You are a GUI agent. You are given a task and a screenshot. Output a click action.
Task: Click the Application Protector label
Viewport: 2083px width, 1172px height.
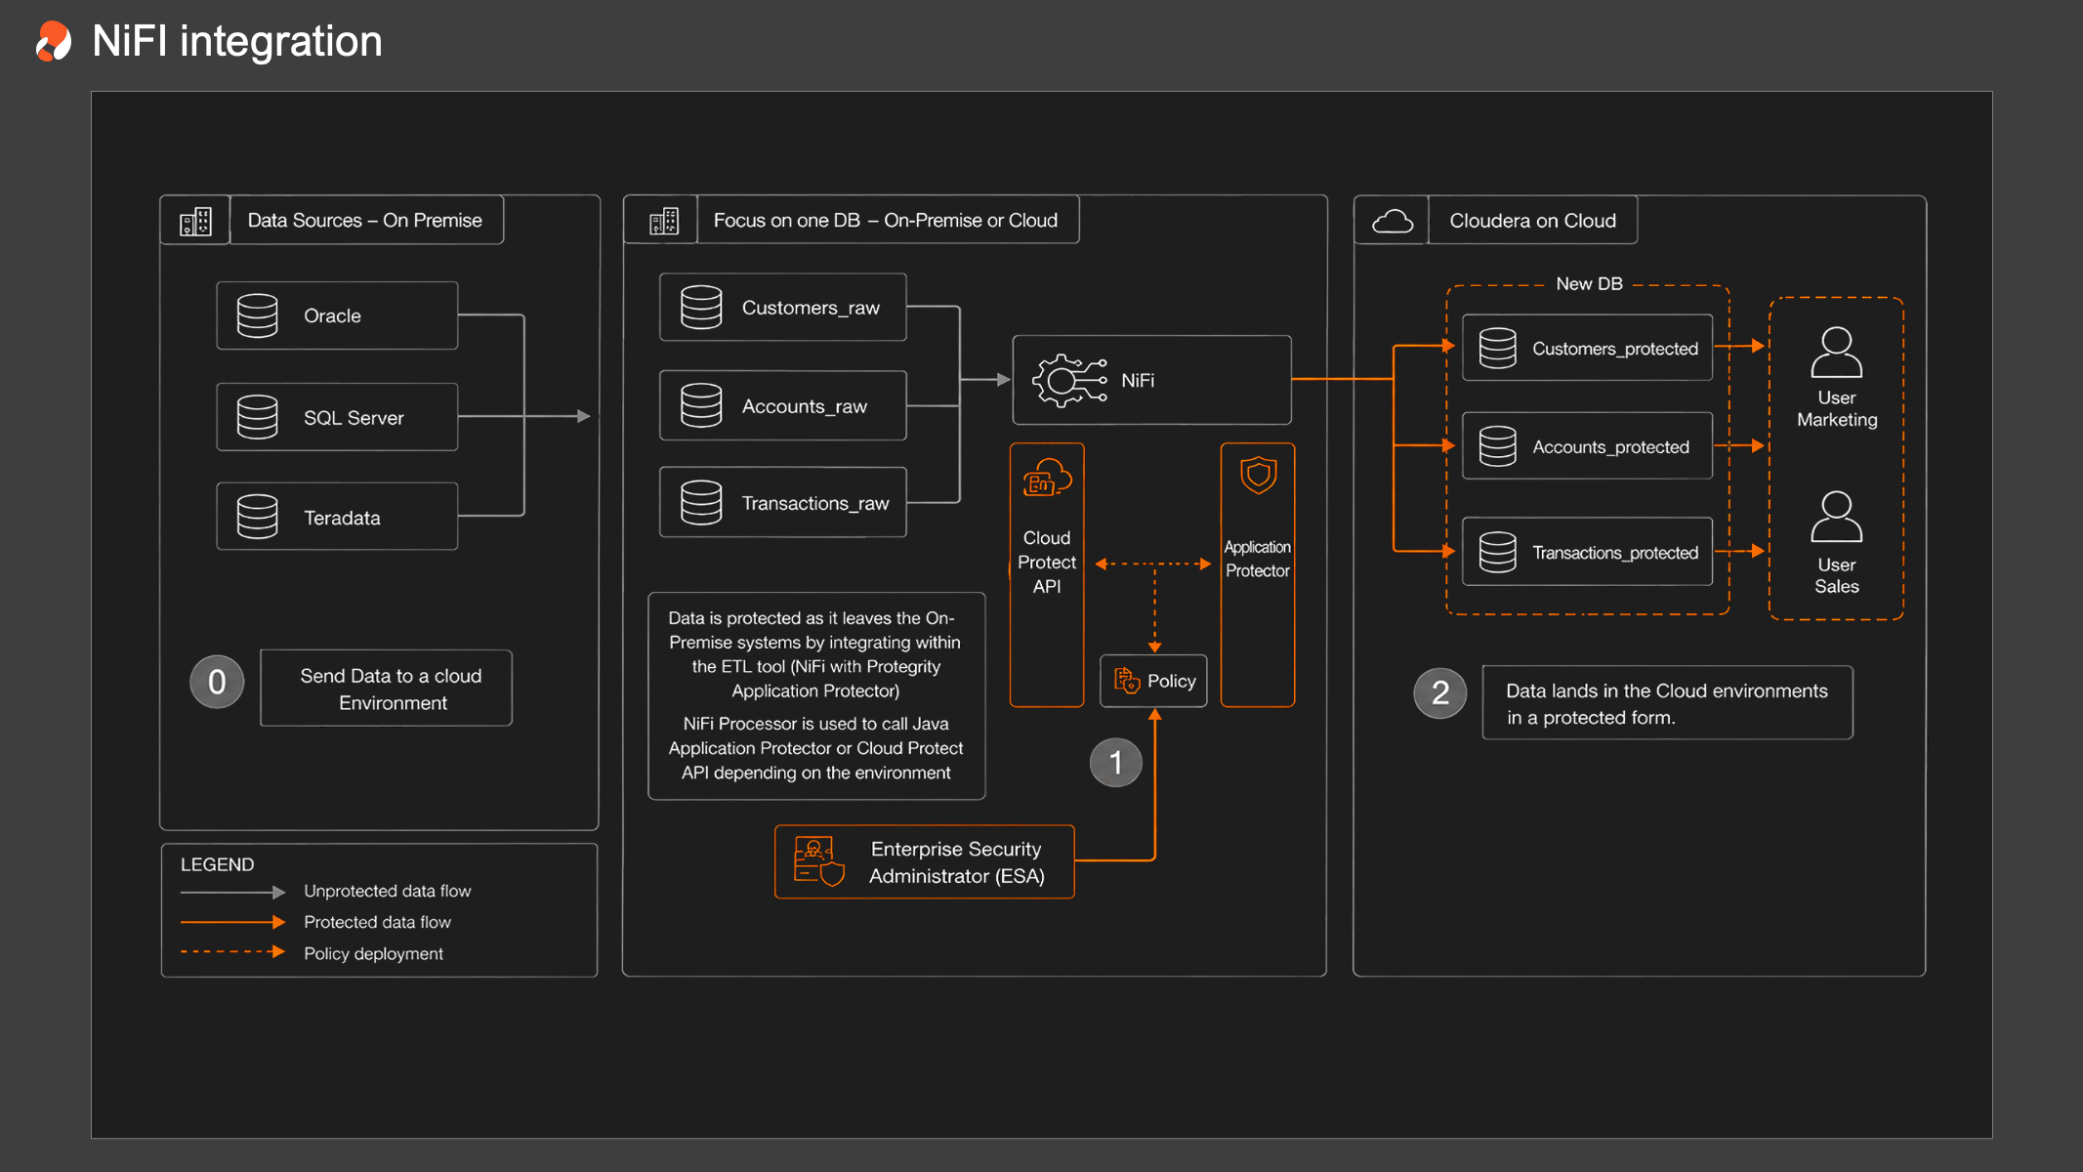point(1258,559)
